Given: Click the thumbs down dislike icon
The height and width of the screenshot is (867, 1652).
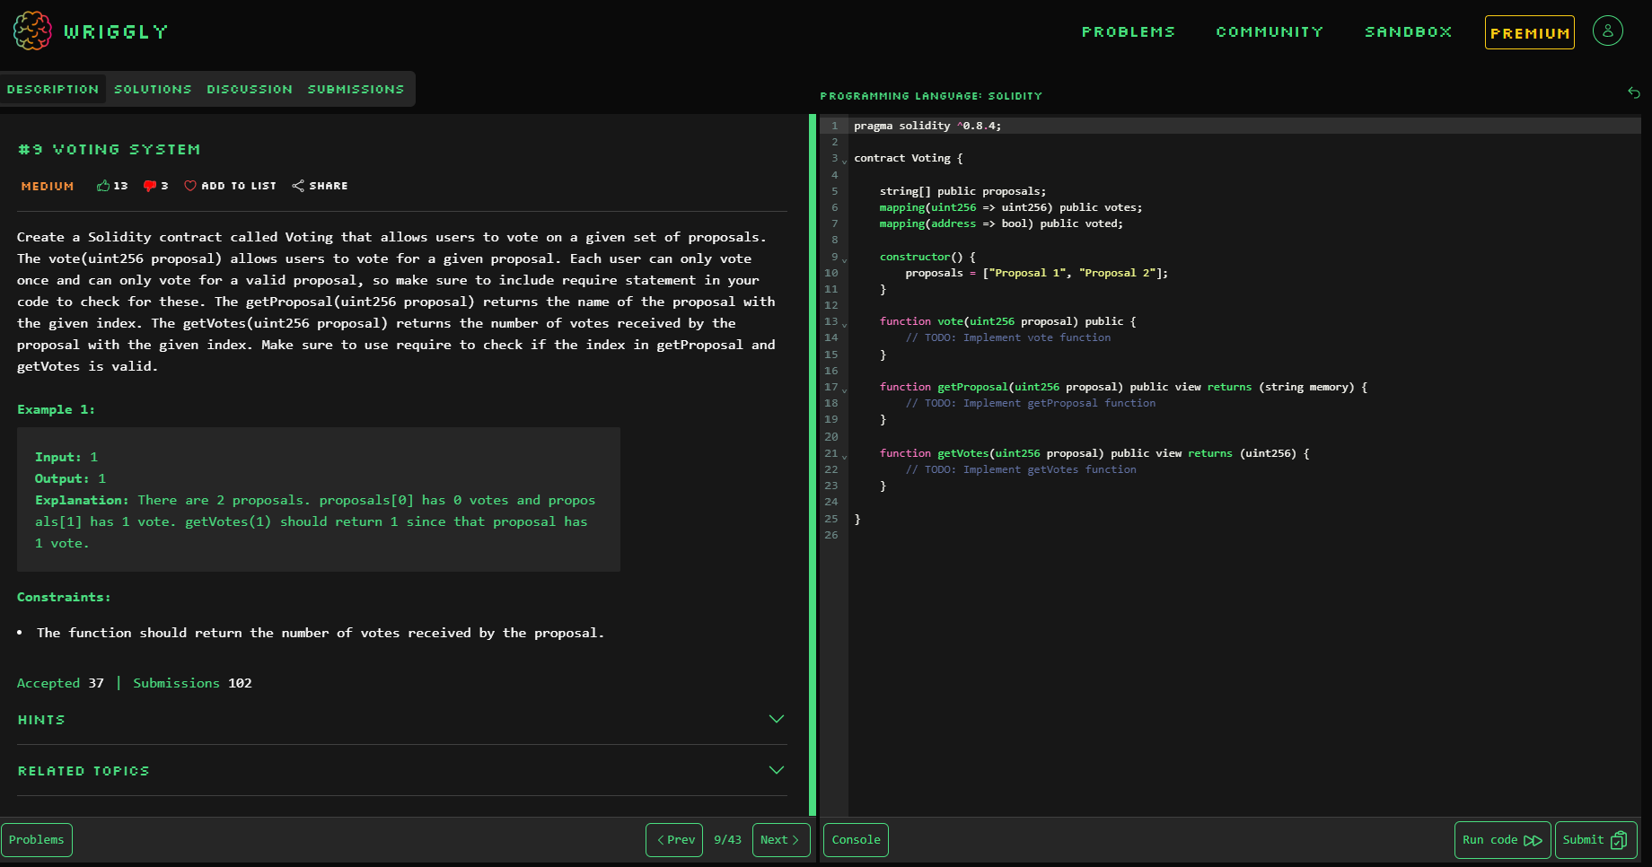Looking at the screenshot, I should pyautogui.click(x=150, y=186).
